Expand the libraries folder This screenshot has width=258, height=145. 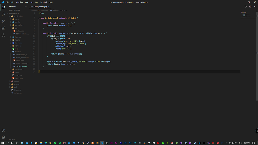18,46
